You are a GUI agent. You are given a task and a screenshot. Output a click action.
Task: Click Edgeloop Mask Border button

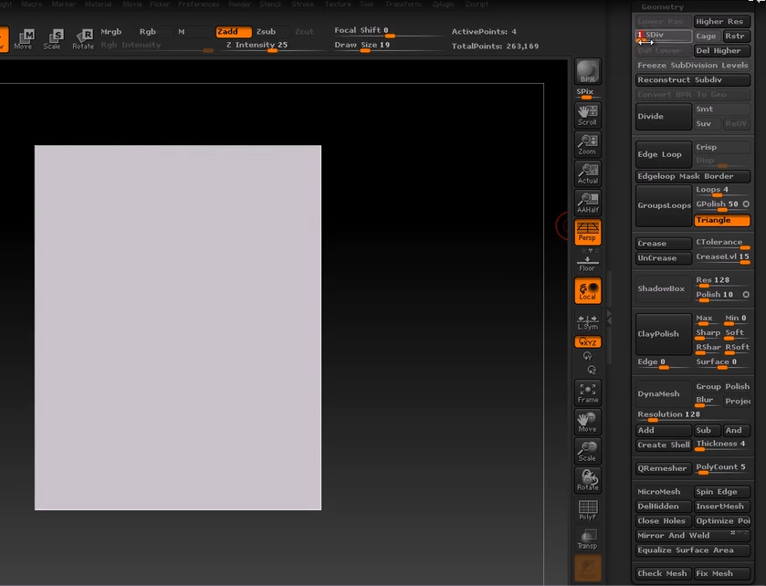click(693, 176)
